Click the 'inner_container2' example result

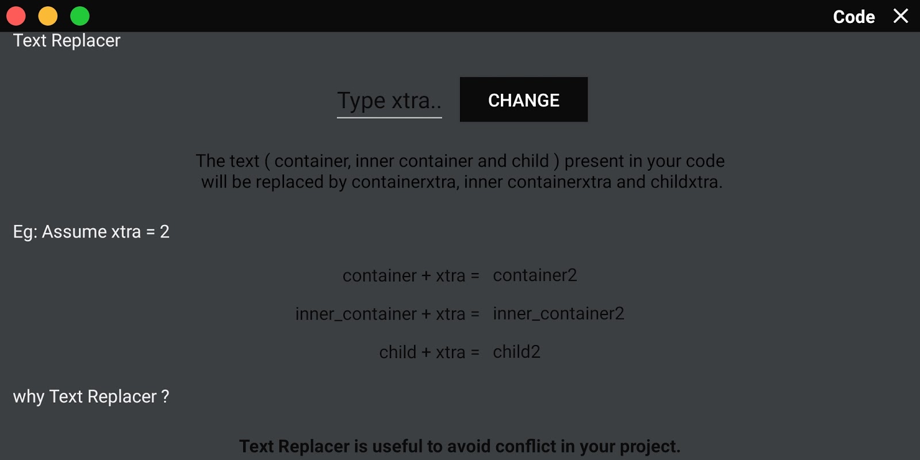pyautogui.click(x=558, y=313)
